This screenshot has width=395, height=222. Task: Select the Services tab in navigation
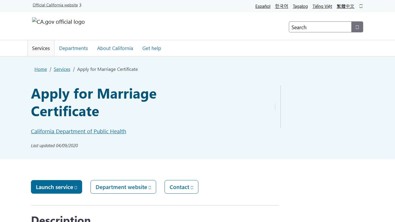pyautogui.click(x=41, y=48)
